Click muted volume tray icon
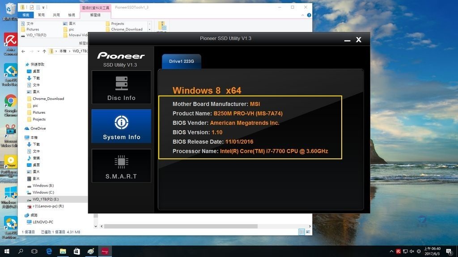The height and width of the screenshot is (257, 458). pyautogui.click(x=412, y=251)
